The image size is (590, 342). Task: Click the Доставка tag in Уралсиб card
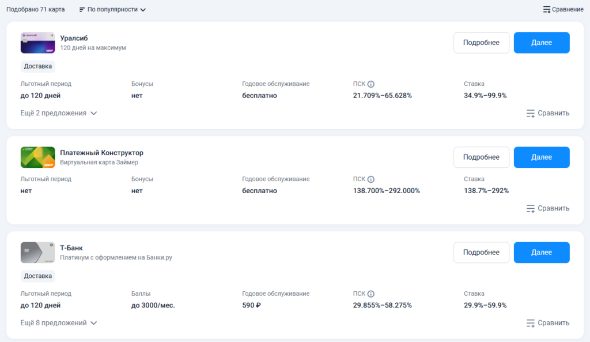tap(37, 66)
